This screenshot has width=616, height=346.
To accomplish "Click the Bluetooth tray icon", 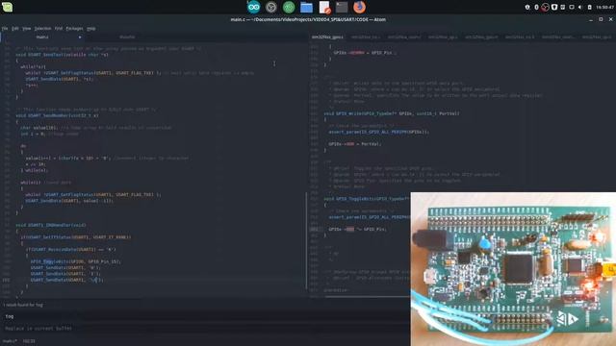I will click(x=536, y=7).
